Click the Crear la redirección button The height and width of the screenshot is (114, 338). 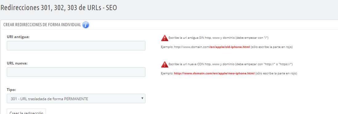click(26, 112)
